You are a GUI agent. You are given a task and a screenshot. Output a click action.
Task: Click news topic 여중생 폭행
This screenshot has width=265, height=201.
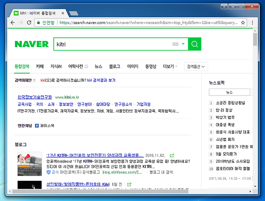(225, 125)
